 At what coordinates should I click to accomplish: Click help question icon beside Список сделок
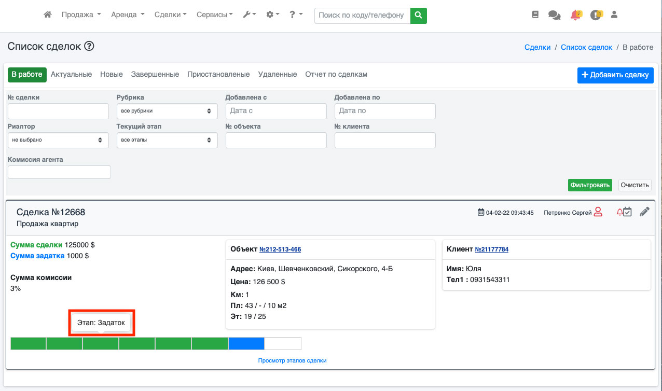point(89,47)
